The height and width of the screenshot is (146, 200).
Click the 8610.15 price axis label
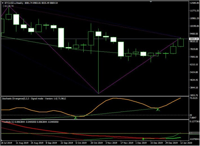tap(194, 41)
